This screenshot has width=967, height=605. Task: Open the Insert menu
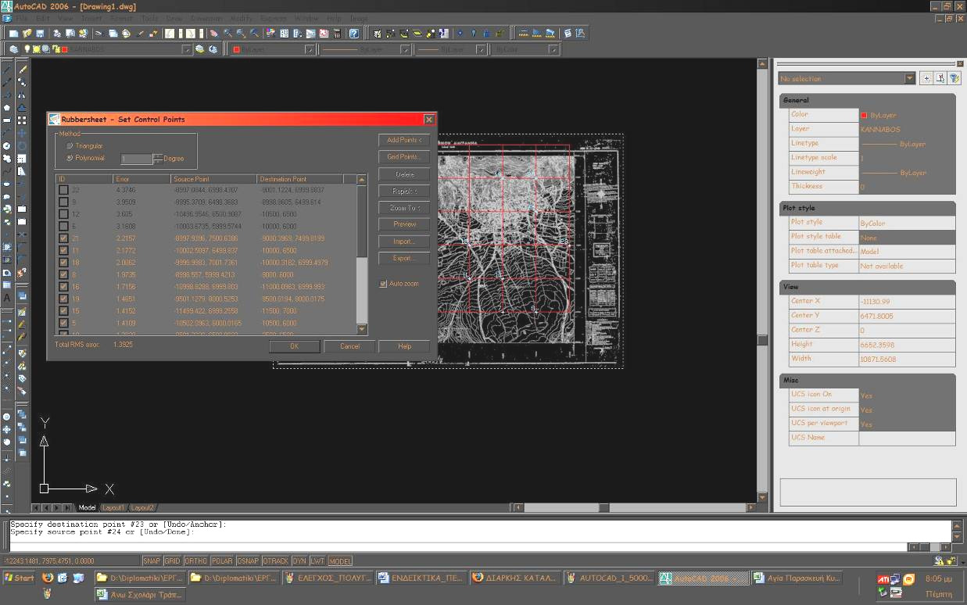click(91, 18)
